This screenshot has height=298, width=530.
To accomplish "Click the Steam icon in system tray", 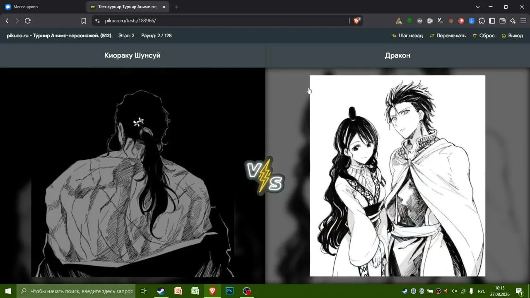I will coord(405,291).
